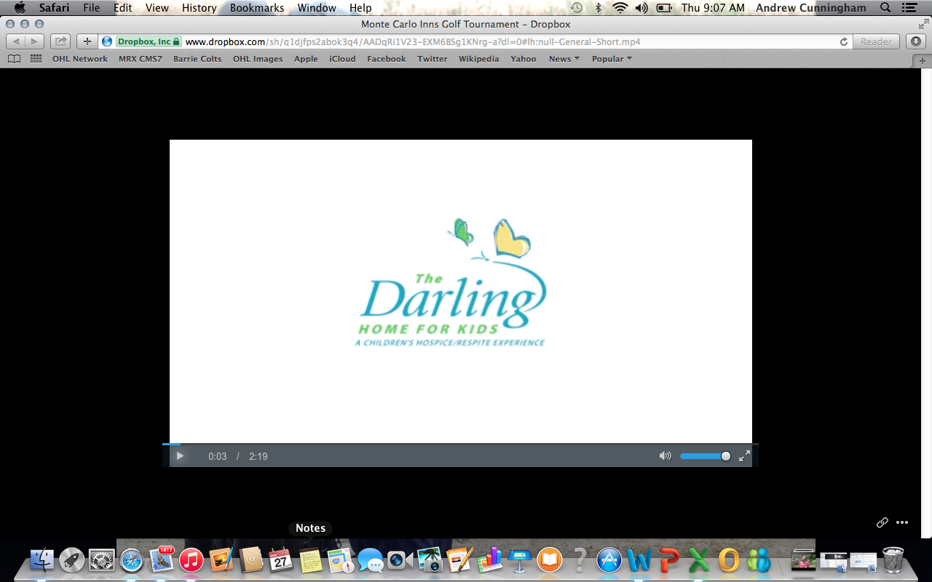Open the News bookmarks dropdown
This screenshot has width=932, height=582.
click(564, 58)
